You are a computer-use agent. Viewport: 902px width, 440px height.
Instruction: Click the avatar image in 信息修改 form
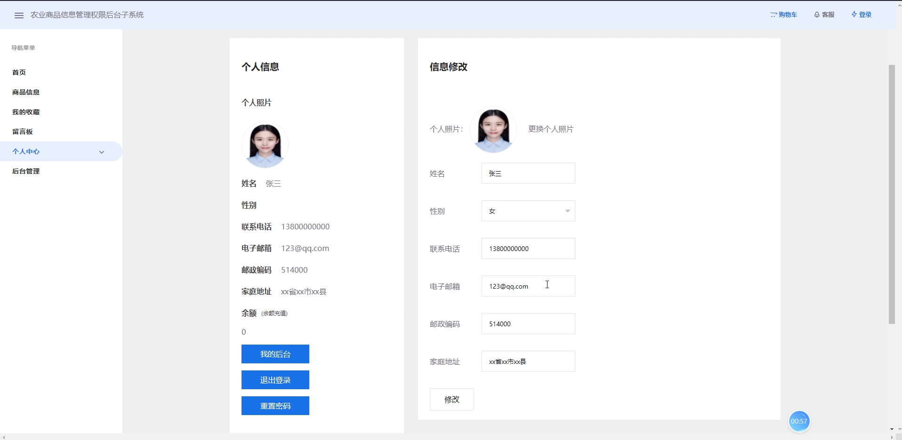493,130
